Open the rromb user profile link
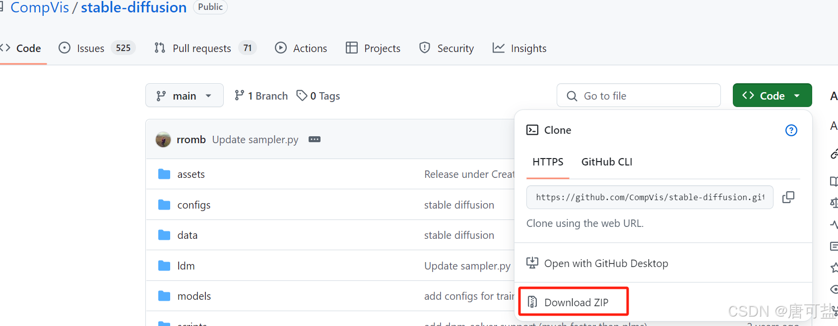 pyautogui.click(x=191, y=140)
